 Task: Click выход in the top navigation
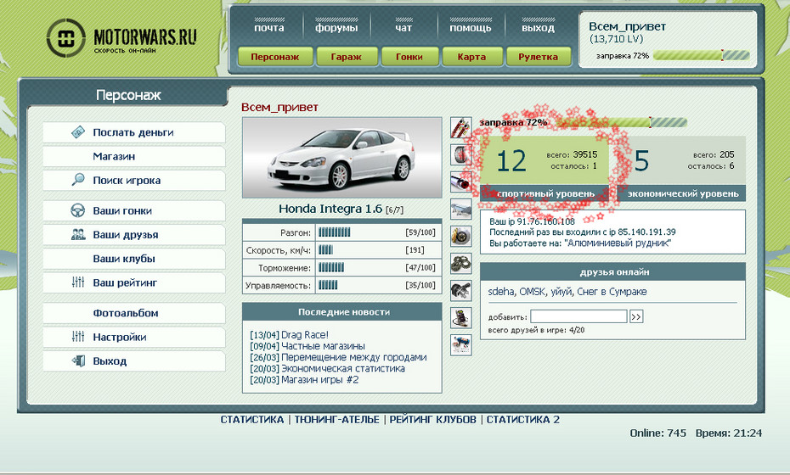click(x=538, y=28)
